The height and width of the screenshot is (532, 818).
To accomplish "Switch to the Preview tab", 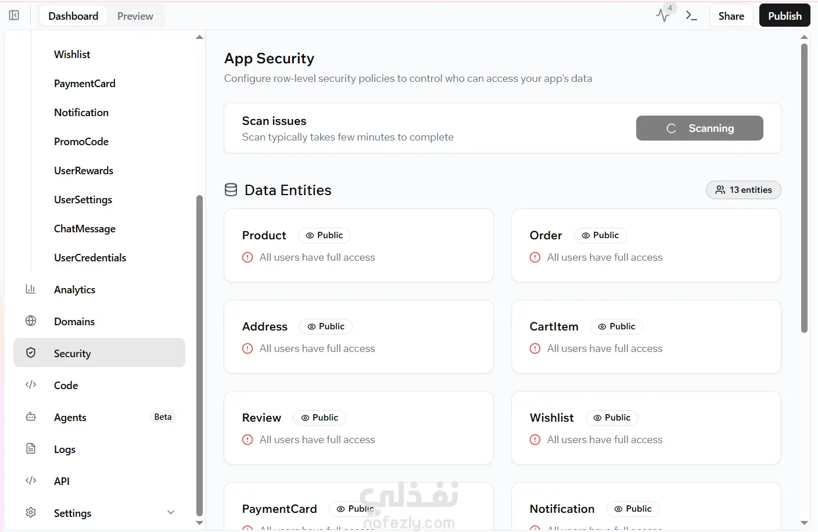I will [135, 16].
